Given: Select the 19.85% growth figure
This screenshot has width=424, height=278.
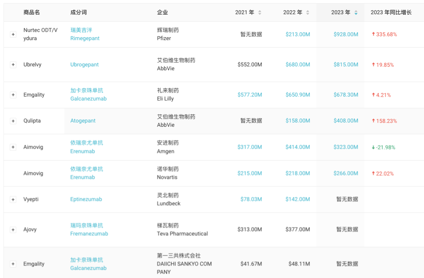Looking at the screenshot, I should 383,65.
